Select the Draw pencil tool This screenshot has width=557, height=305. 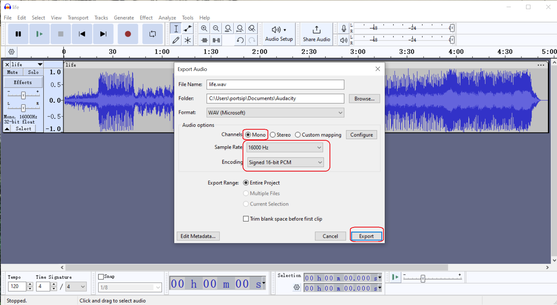point(176,40)
